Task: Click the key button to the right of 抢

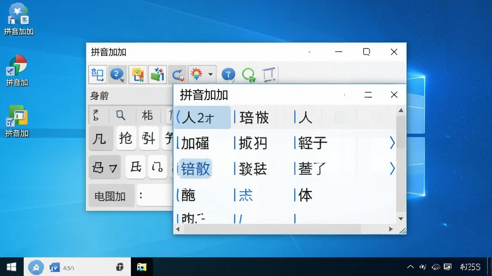Action: tap(149, 138)
